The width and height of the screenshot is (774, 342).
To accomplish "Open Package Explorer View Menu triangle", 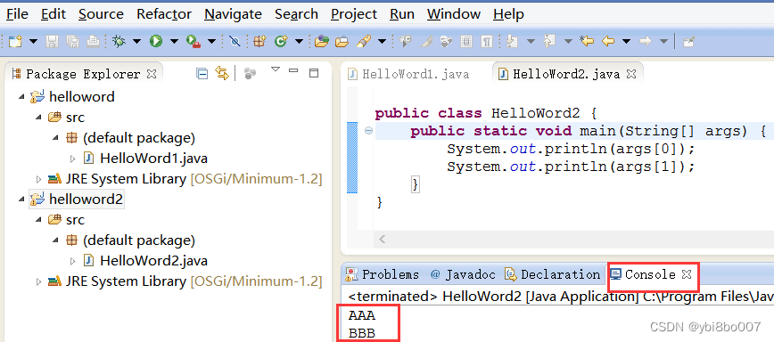I will point(276,69).
